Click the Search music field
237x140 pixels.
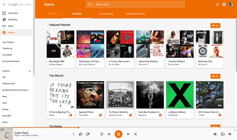135,4
